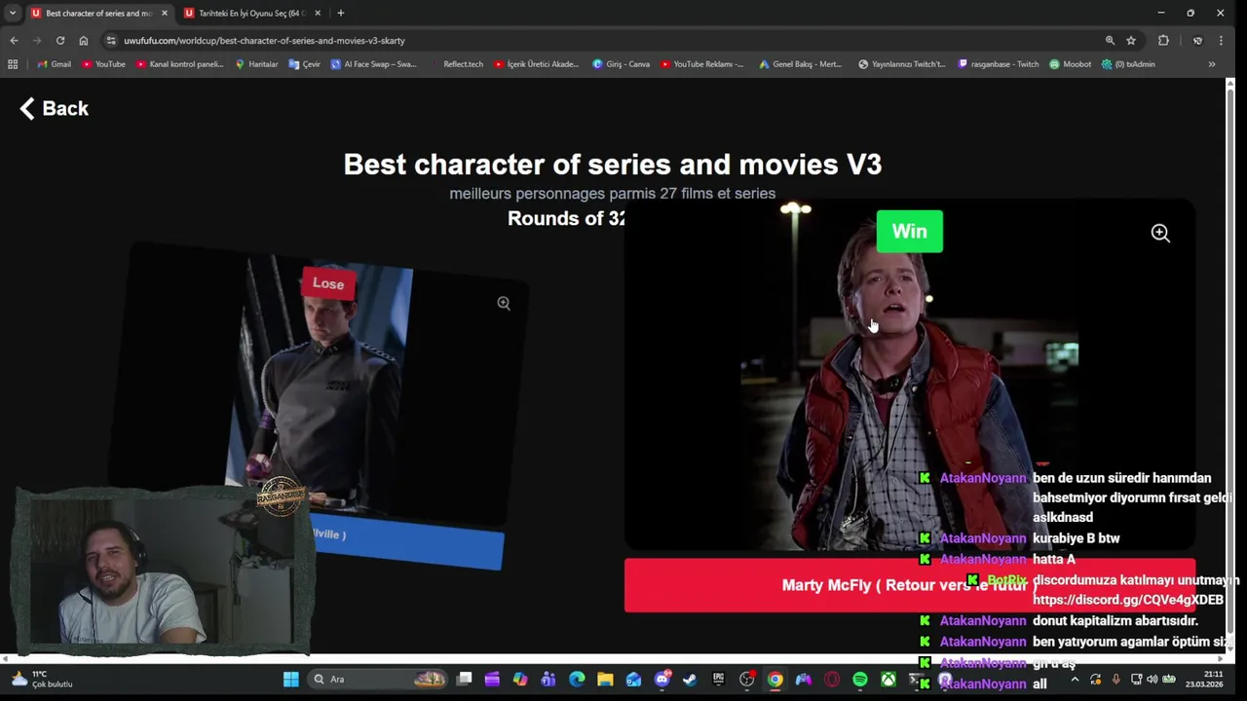Focus the address bar URL

264,40
